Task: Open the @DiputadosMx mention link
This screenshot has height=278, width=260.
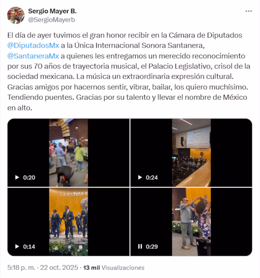Action: (33, 46)
